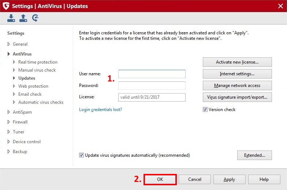Select the Updates tree item

[27, 78]
